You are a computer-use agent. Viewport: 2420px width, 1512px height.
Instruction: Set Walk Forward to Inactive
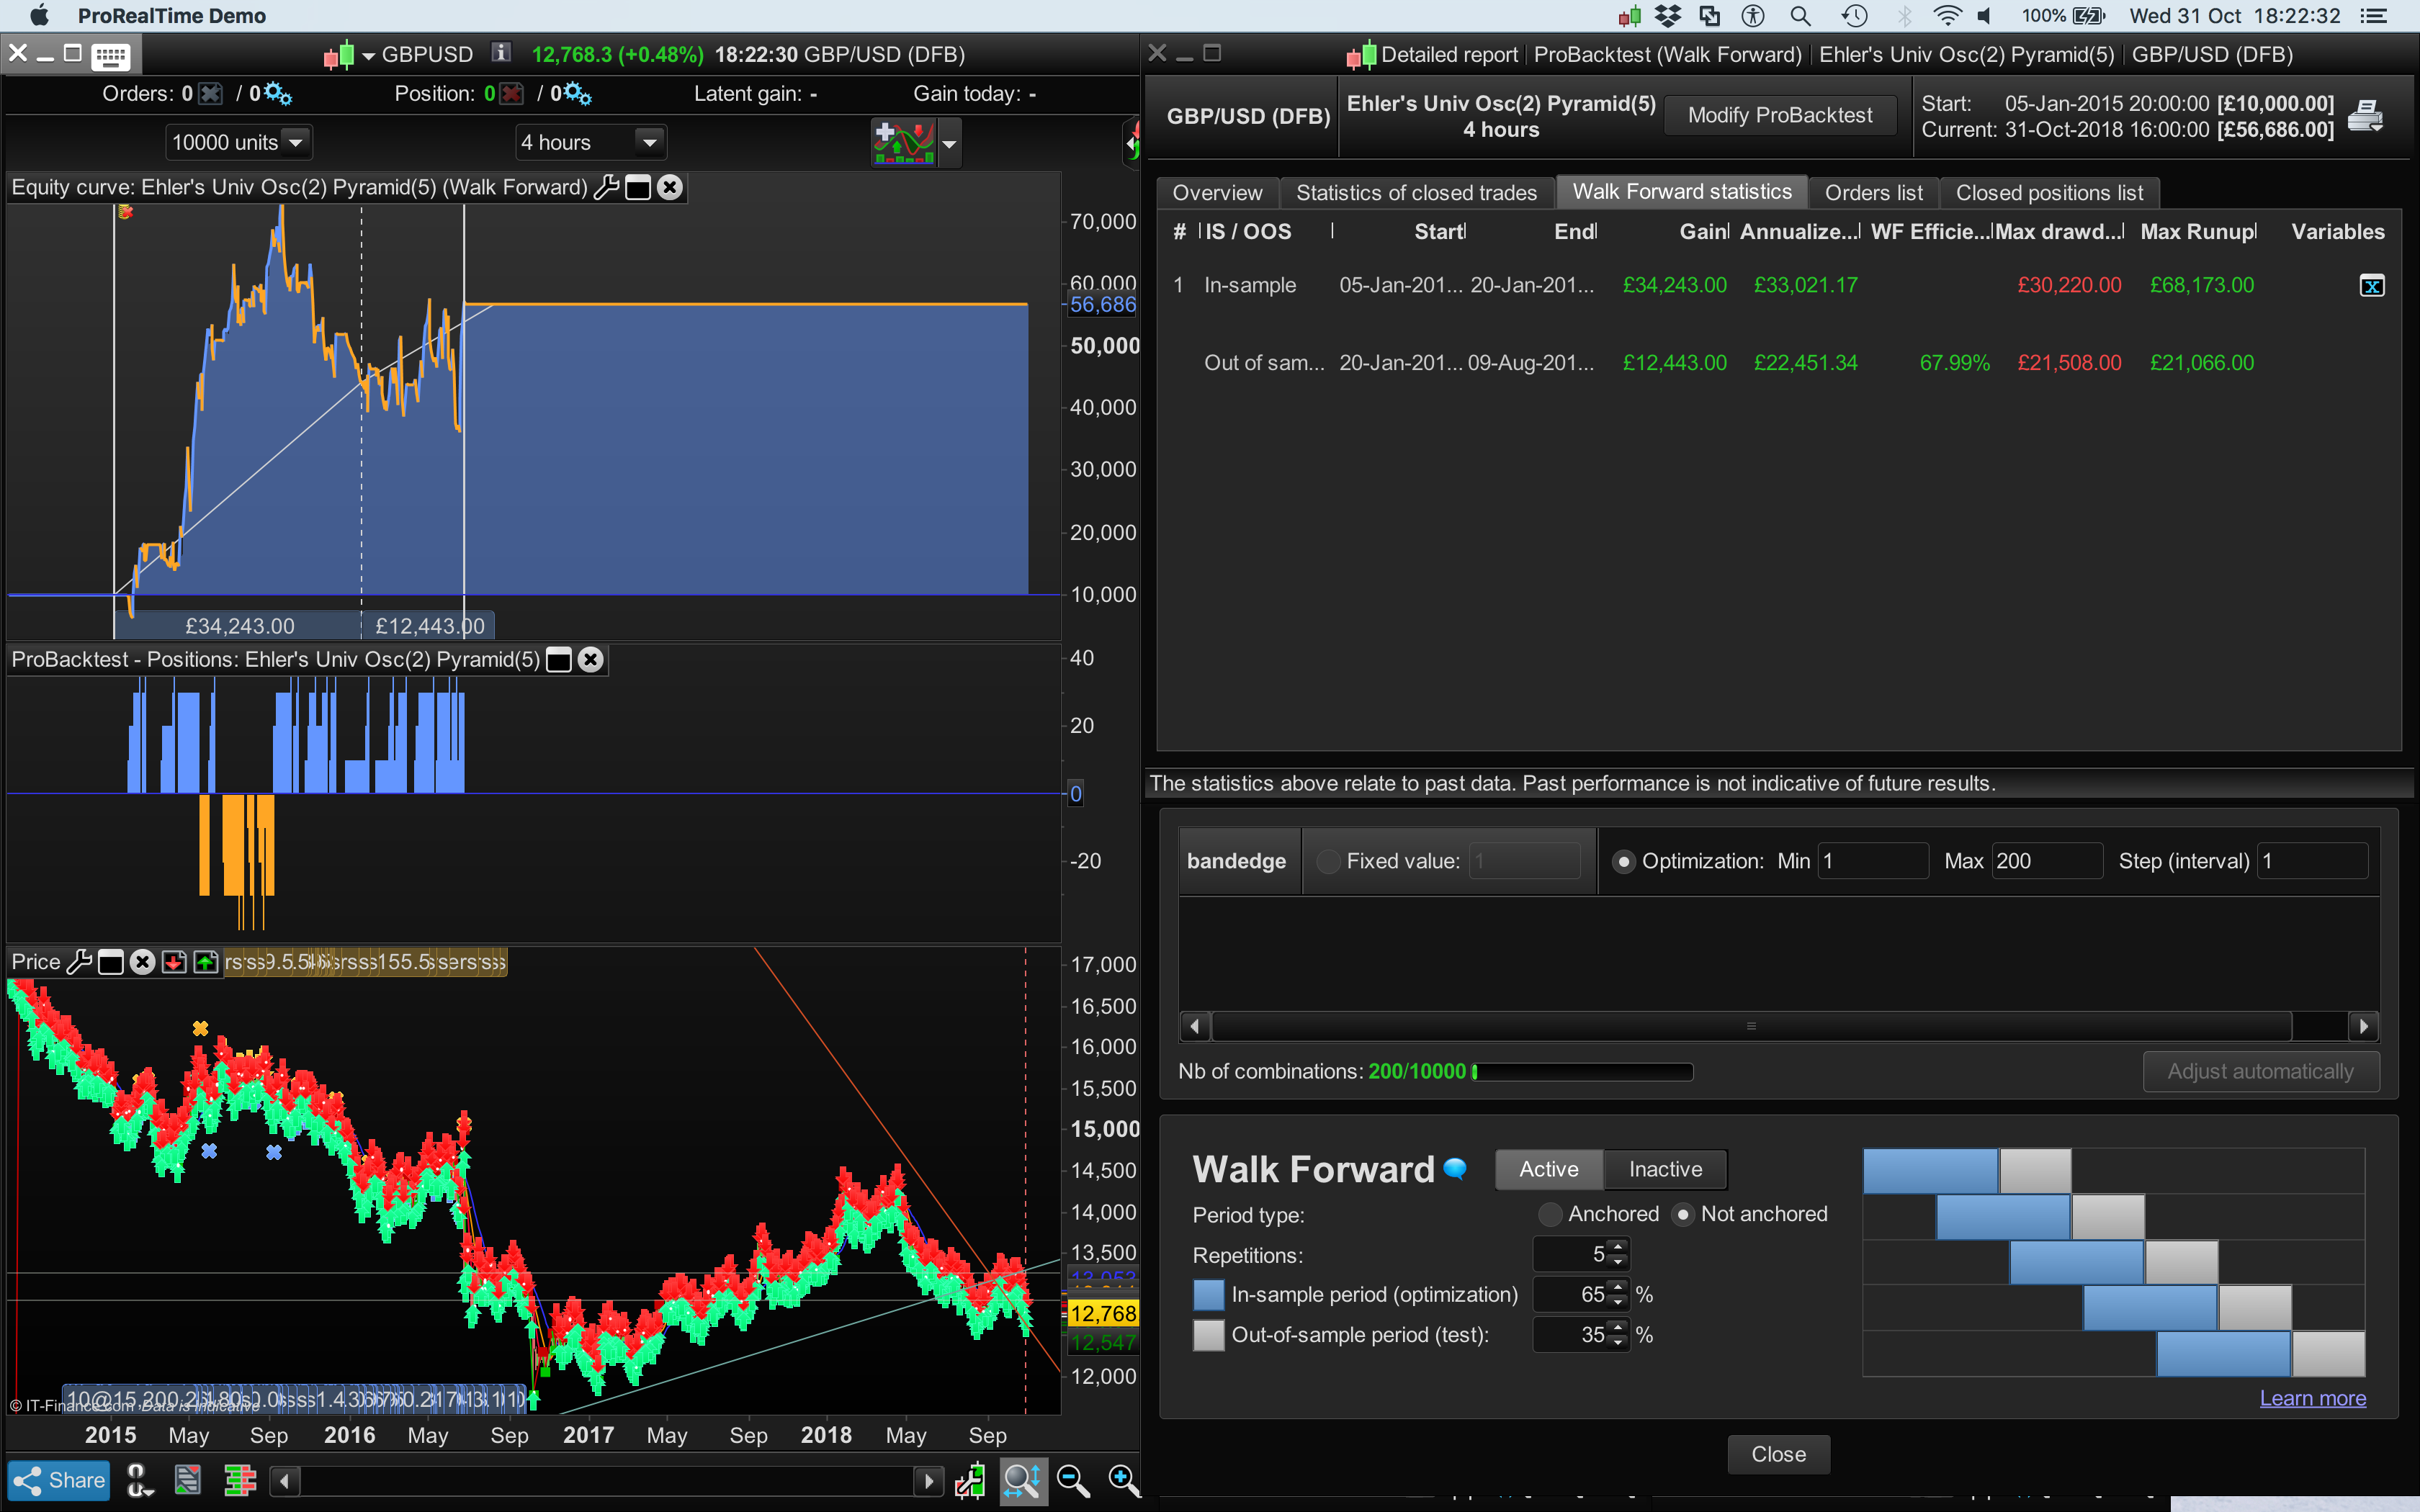[x=1665, y=1169]
